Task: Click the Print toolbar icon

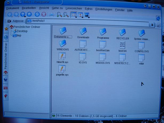Action: (x=51, y=15)
